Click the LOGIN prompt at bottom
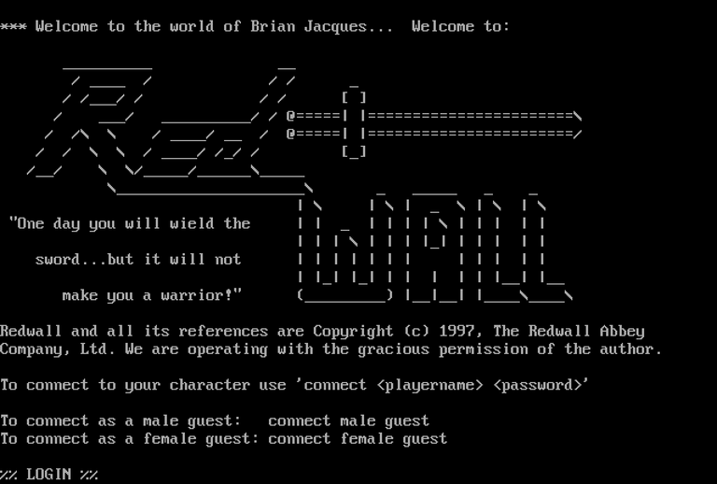The image size is (717, 484). (x=49, y=475)
